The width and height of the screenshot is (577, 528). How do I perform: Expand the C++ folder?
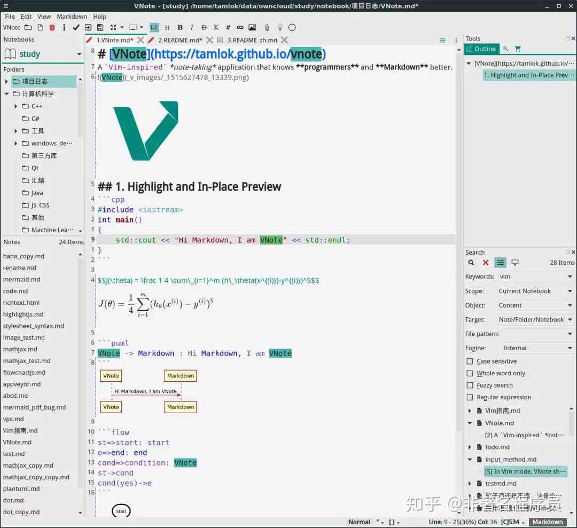click(x=15, y=106)
